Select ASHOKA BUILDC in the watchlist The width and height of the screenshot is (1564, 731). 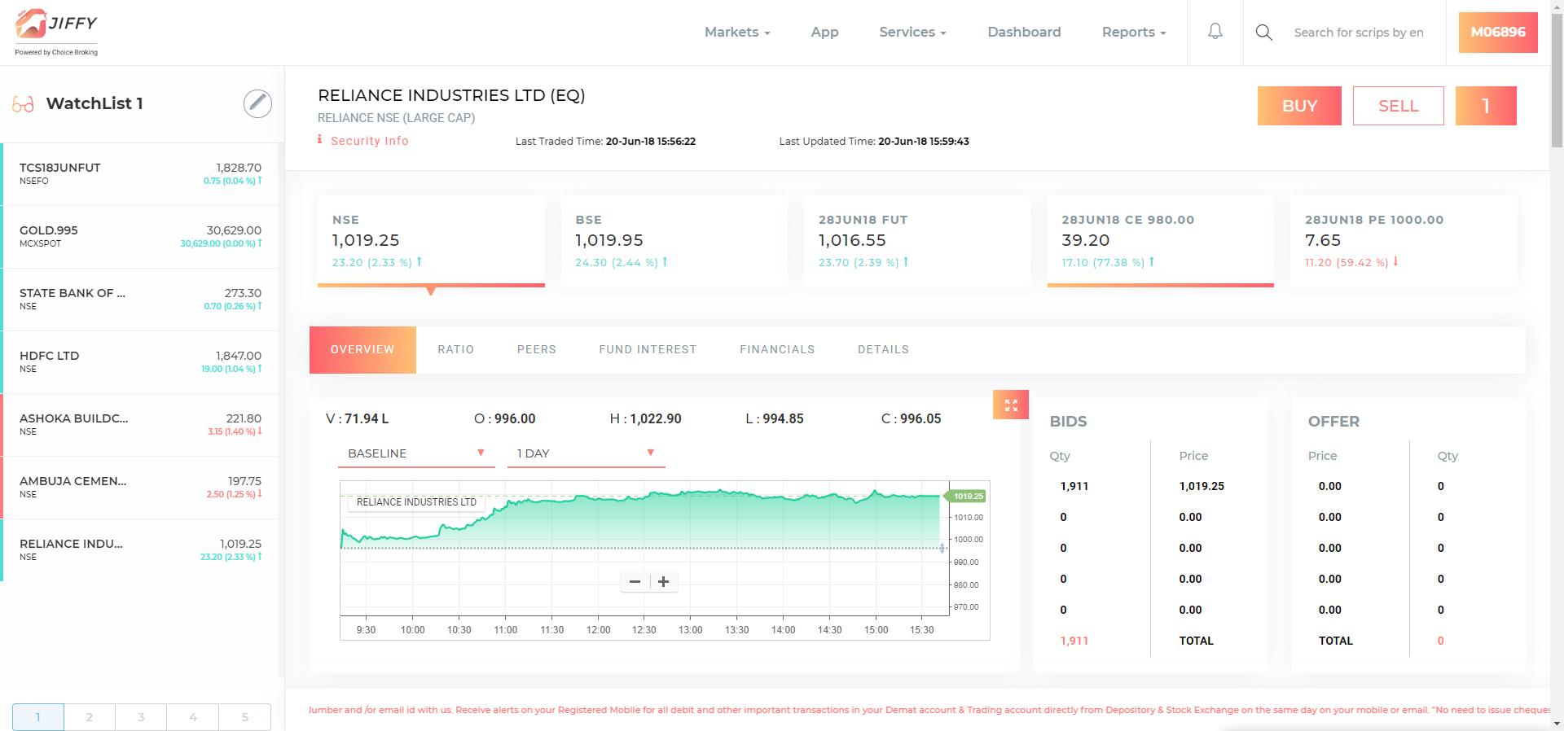click(x=140, y=424)
